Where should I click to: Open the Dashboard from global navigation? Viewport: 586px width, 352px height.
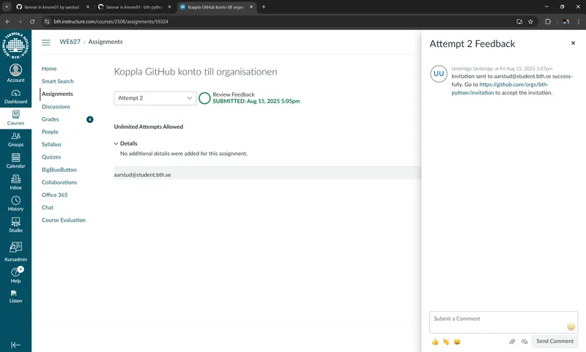coord(15,97)
